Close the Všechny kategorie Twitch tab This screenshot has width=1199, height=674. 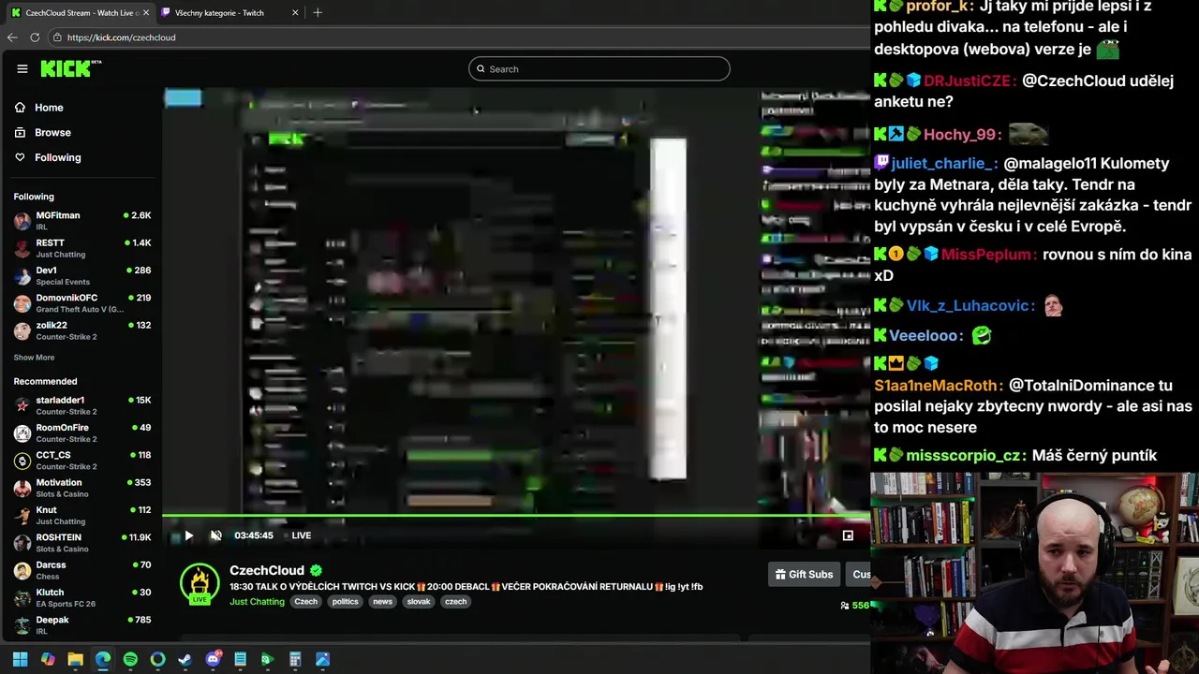pos(295,13)
